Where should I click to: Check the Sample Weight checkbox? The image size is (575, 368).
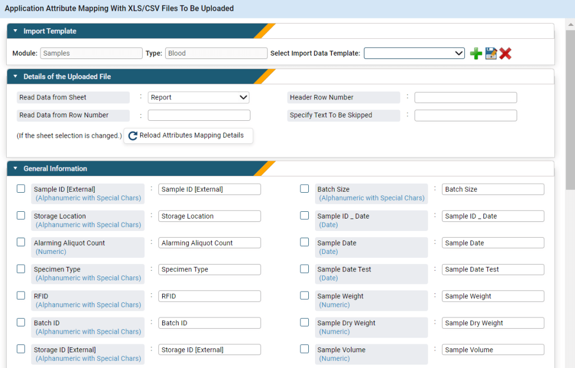pos(304,295)
